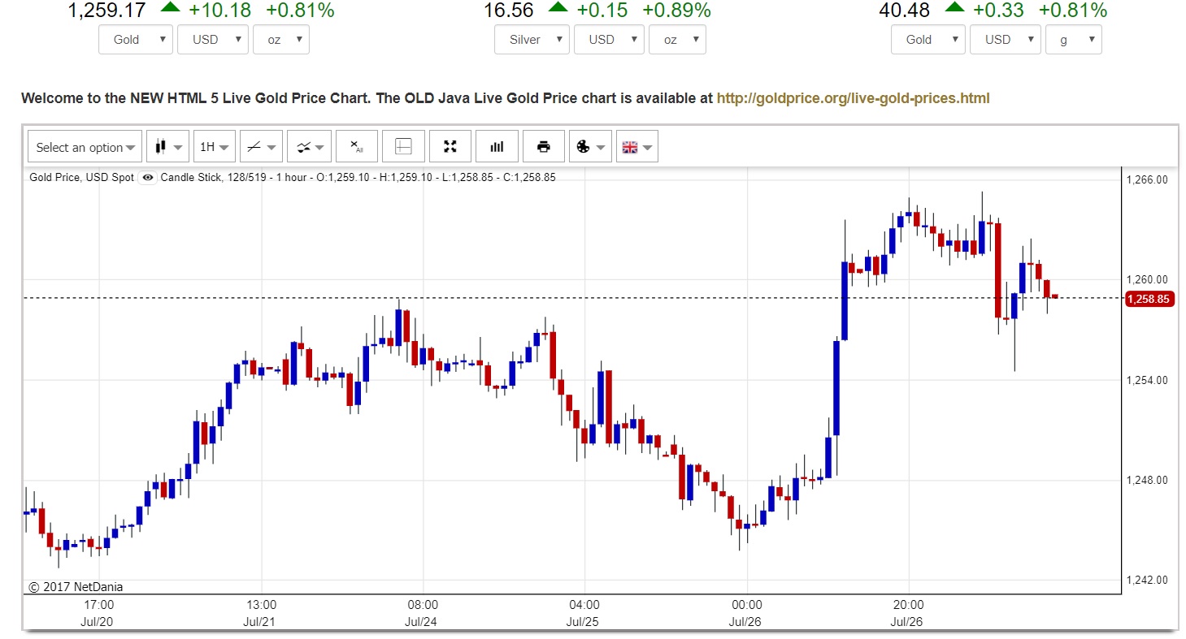This screenshot has height=639, width=1186.
Task: Click the 20:00 Jul/26 time axis label
Action: pyautogui.click(x=908, y=613)
